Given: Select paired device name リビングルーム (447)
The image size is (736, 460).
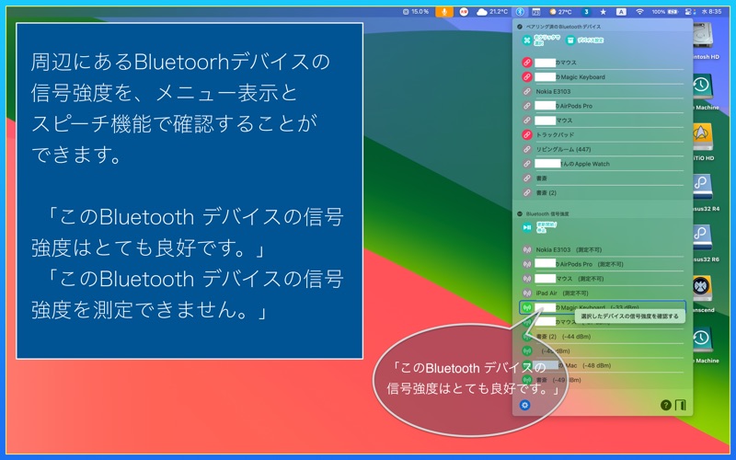Looking at the screenshot, I should click(563, 149).
